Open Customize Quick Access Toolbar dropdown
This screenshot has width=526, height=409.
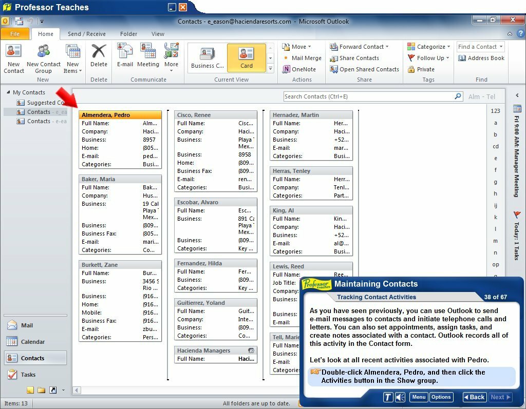42,22
